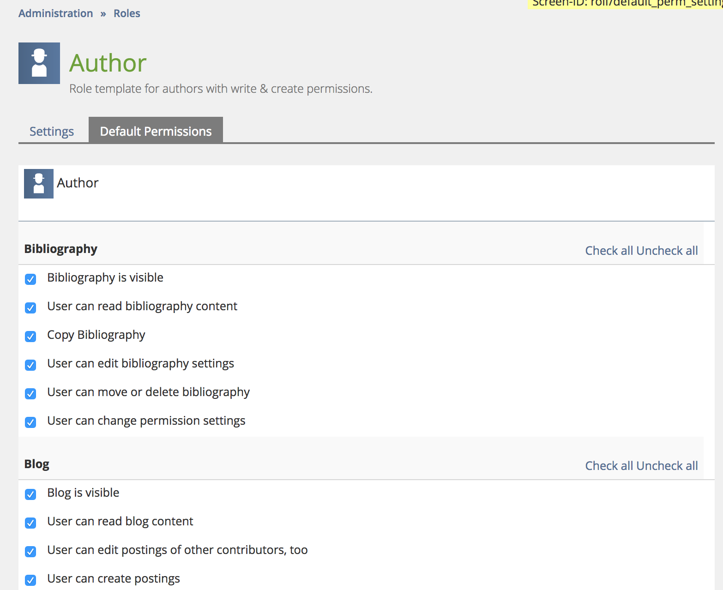The image size is (723, 590).
Task: Open the Settings tab
Action: 52,132
